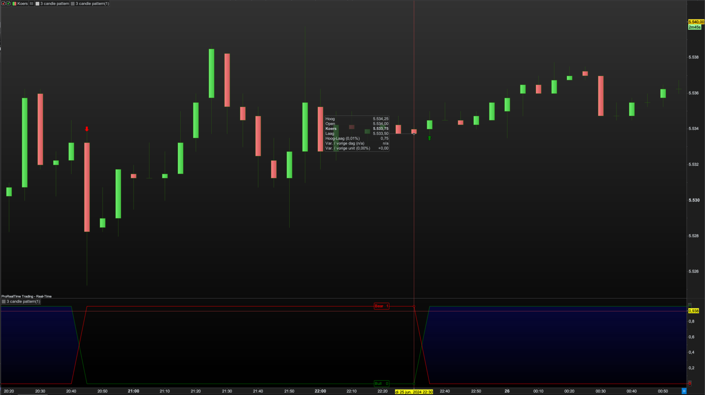Click the red bearish signal arrow above candle
This screenshot has height=395, width=705.
[87, 129]
